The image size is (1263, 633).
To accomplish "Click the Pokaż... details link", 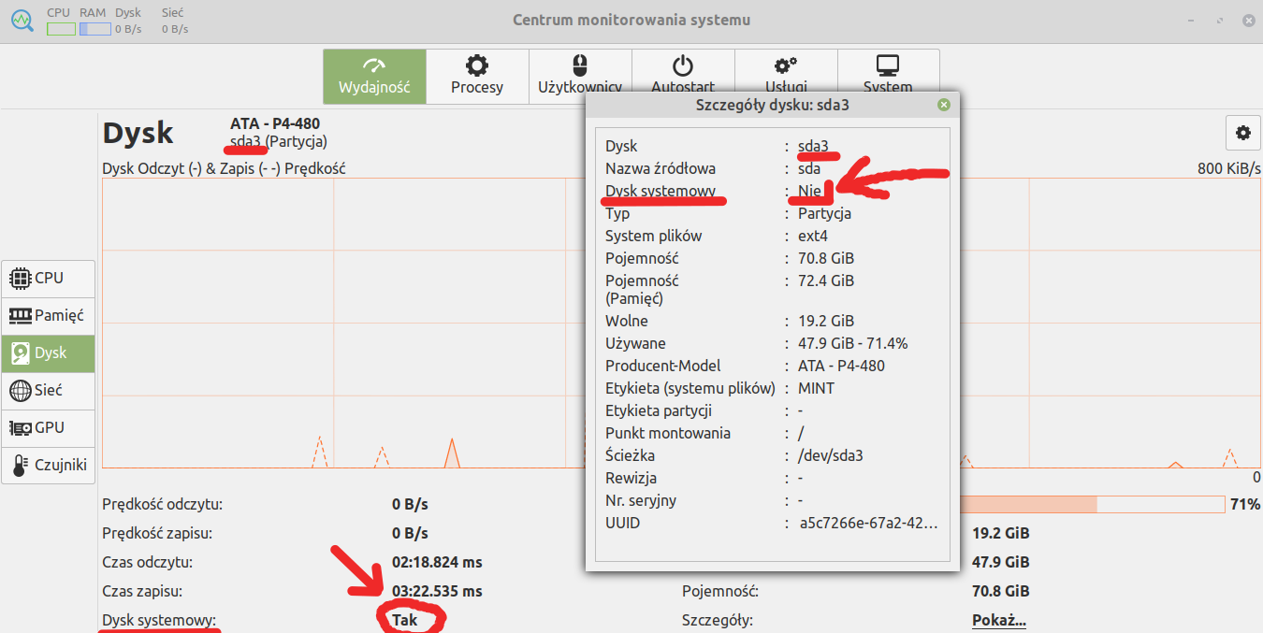I will point(999,620).
